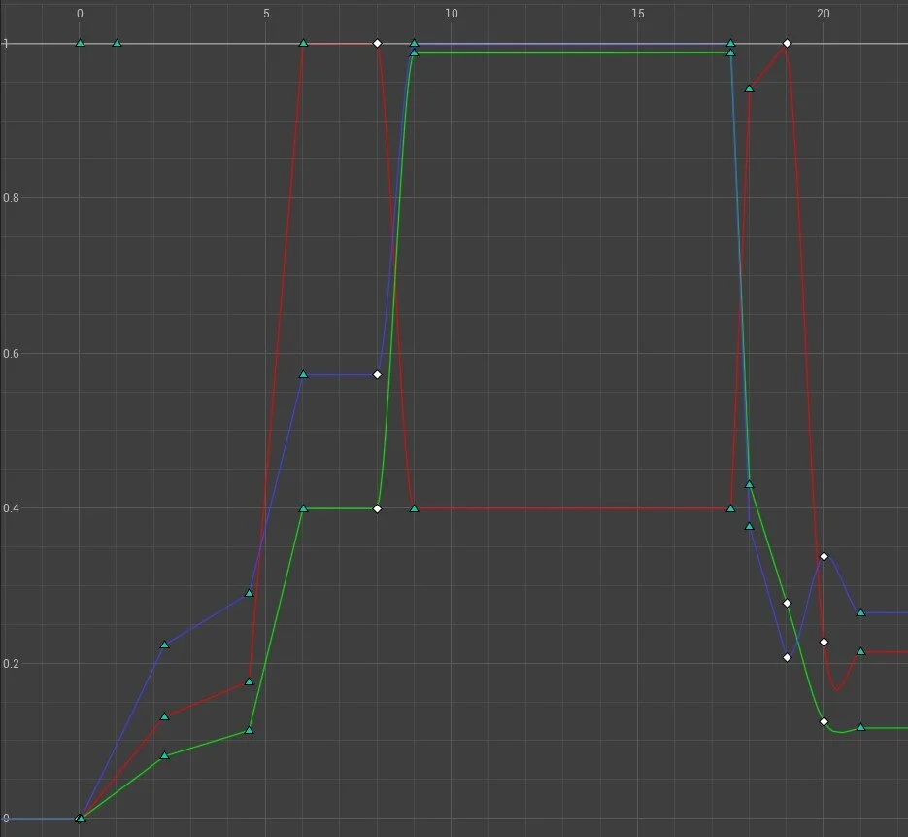The width and height of the screenshot is (908, 837).
Task: Select blue triangle key at time 2.3 near 0.22
Action: [x=164, y=644]
